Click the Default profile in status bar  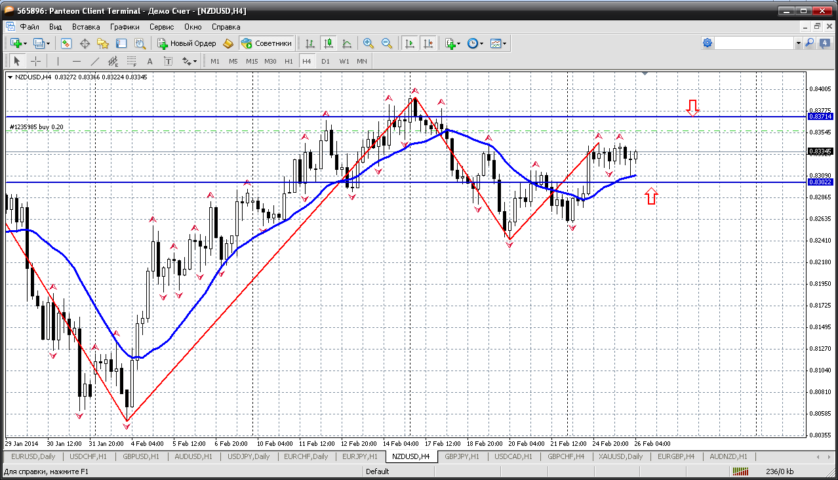coord(377,471)
